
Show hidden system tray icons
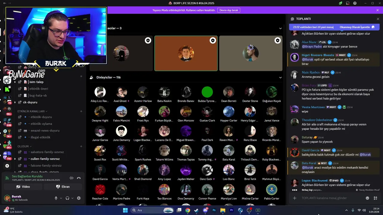coord(346,210)
